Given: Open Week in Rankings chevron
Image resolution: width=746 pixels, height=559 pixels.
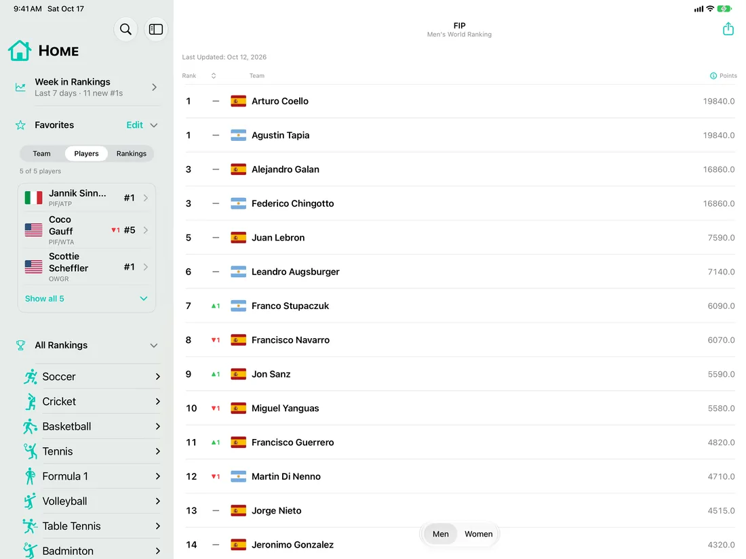Looking at the screenshot, I should tap(154, 87).
